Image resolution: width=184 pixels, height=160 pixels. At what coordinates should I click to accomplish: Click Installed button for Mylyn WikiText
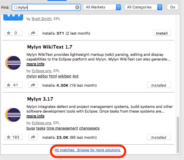click(159, 85)
